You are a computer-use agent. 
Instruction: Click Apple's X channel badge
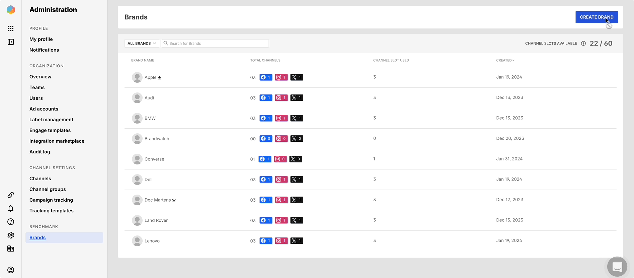[297, 77]
